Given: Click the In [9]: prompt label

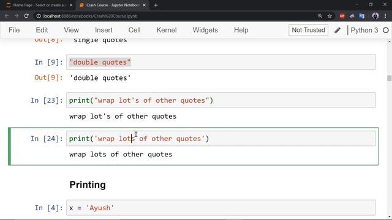Looking at the screenshot, I should 48,62.
